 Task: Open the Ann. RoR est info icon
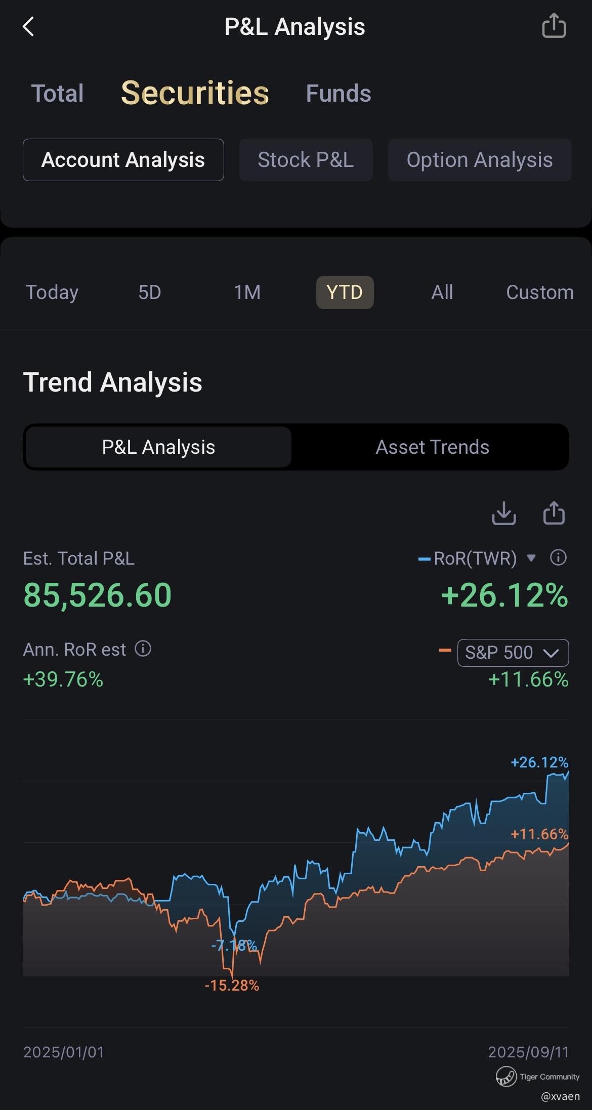[x=143, y=649]
